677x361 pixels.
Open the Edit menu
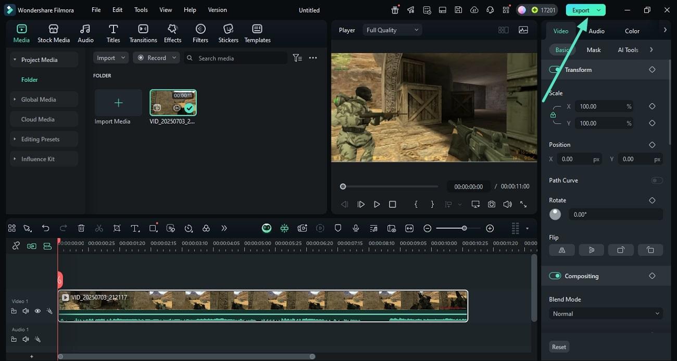click(117, 10)
